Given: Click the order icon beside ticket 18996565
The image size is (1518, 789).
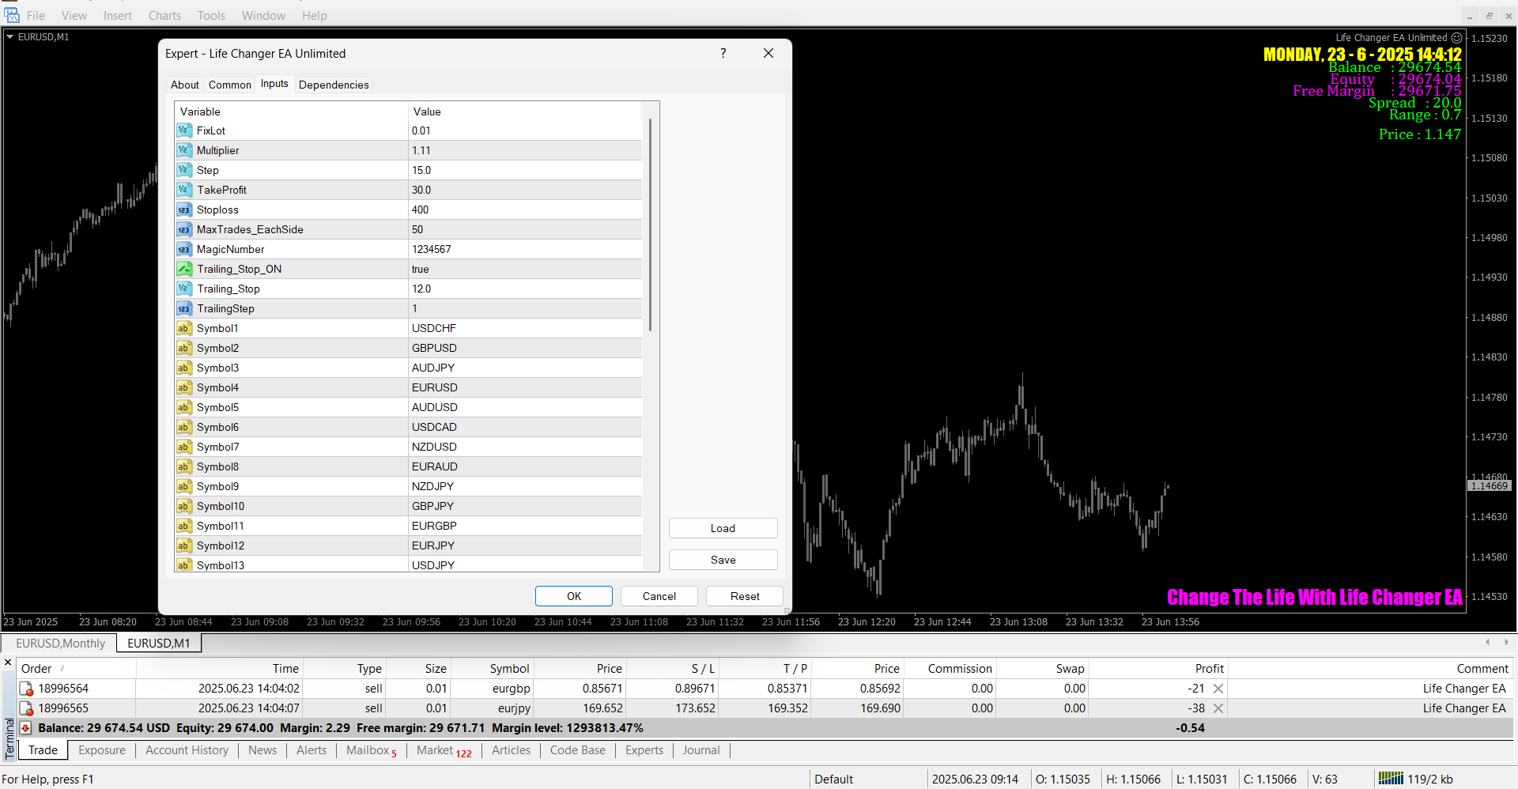Looking at the screenshot, I should pos(26,708).
